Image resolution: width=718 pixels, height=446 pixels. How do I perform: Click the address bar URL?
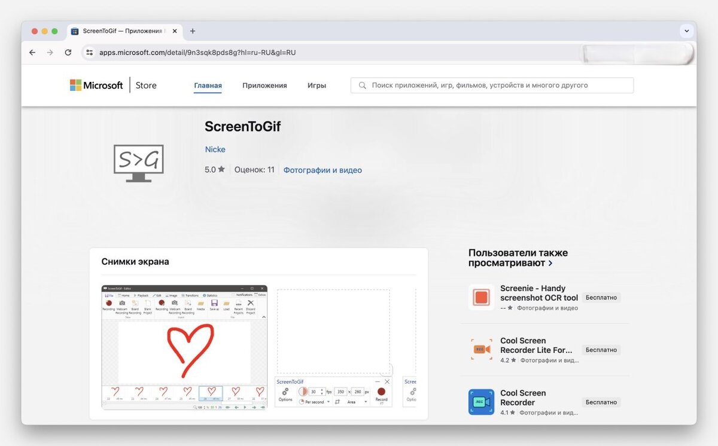point(197,53)
